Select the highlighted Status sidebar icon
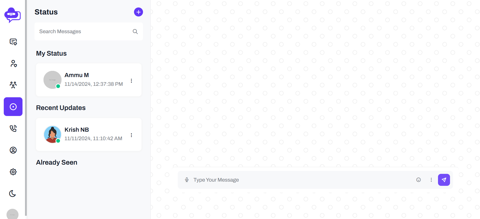The image size is (480, 219). tap(13, 107)
